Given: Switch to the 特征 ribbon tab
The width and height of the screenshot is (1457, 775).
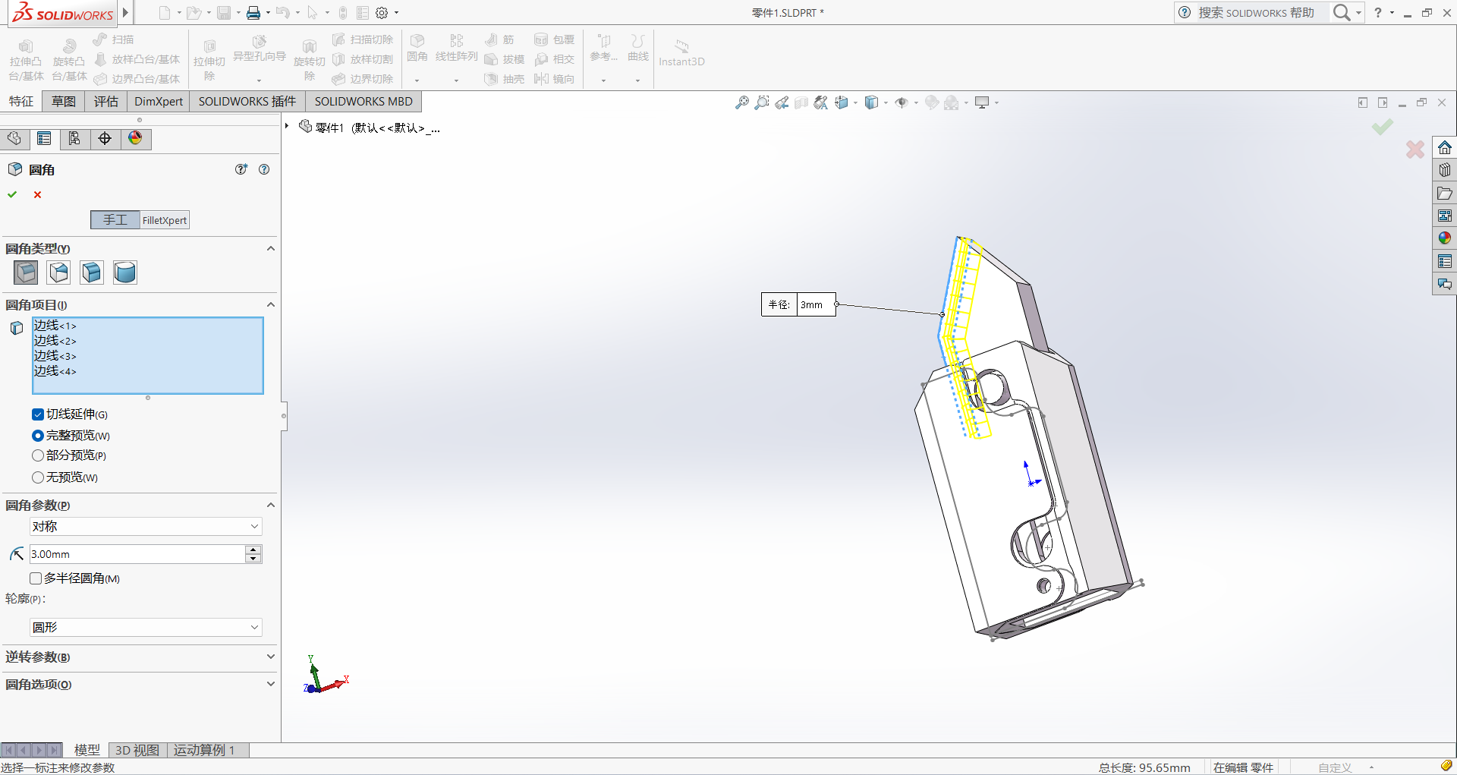Looking at the screenshot, I should tap(21, 102).
